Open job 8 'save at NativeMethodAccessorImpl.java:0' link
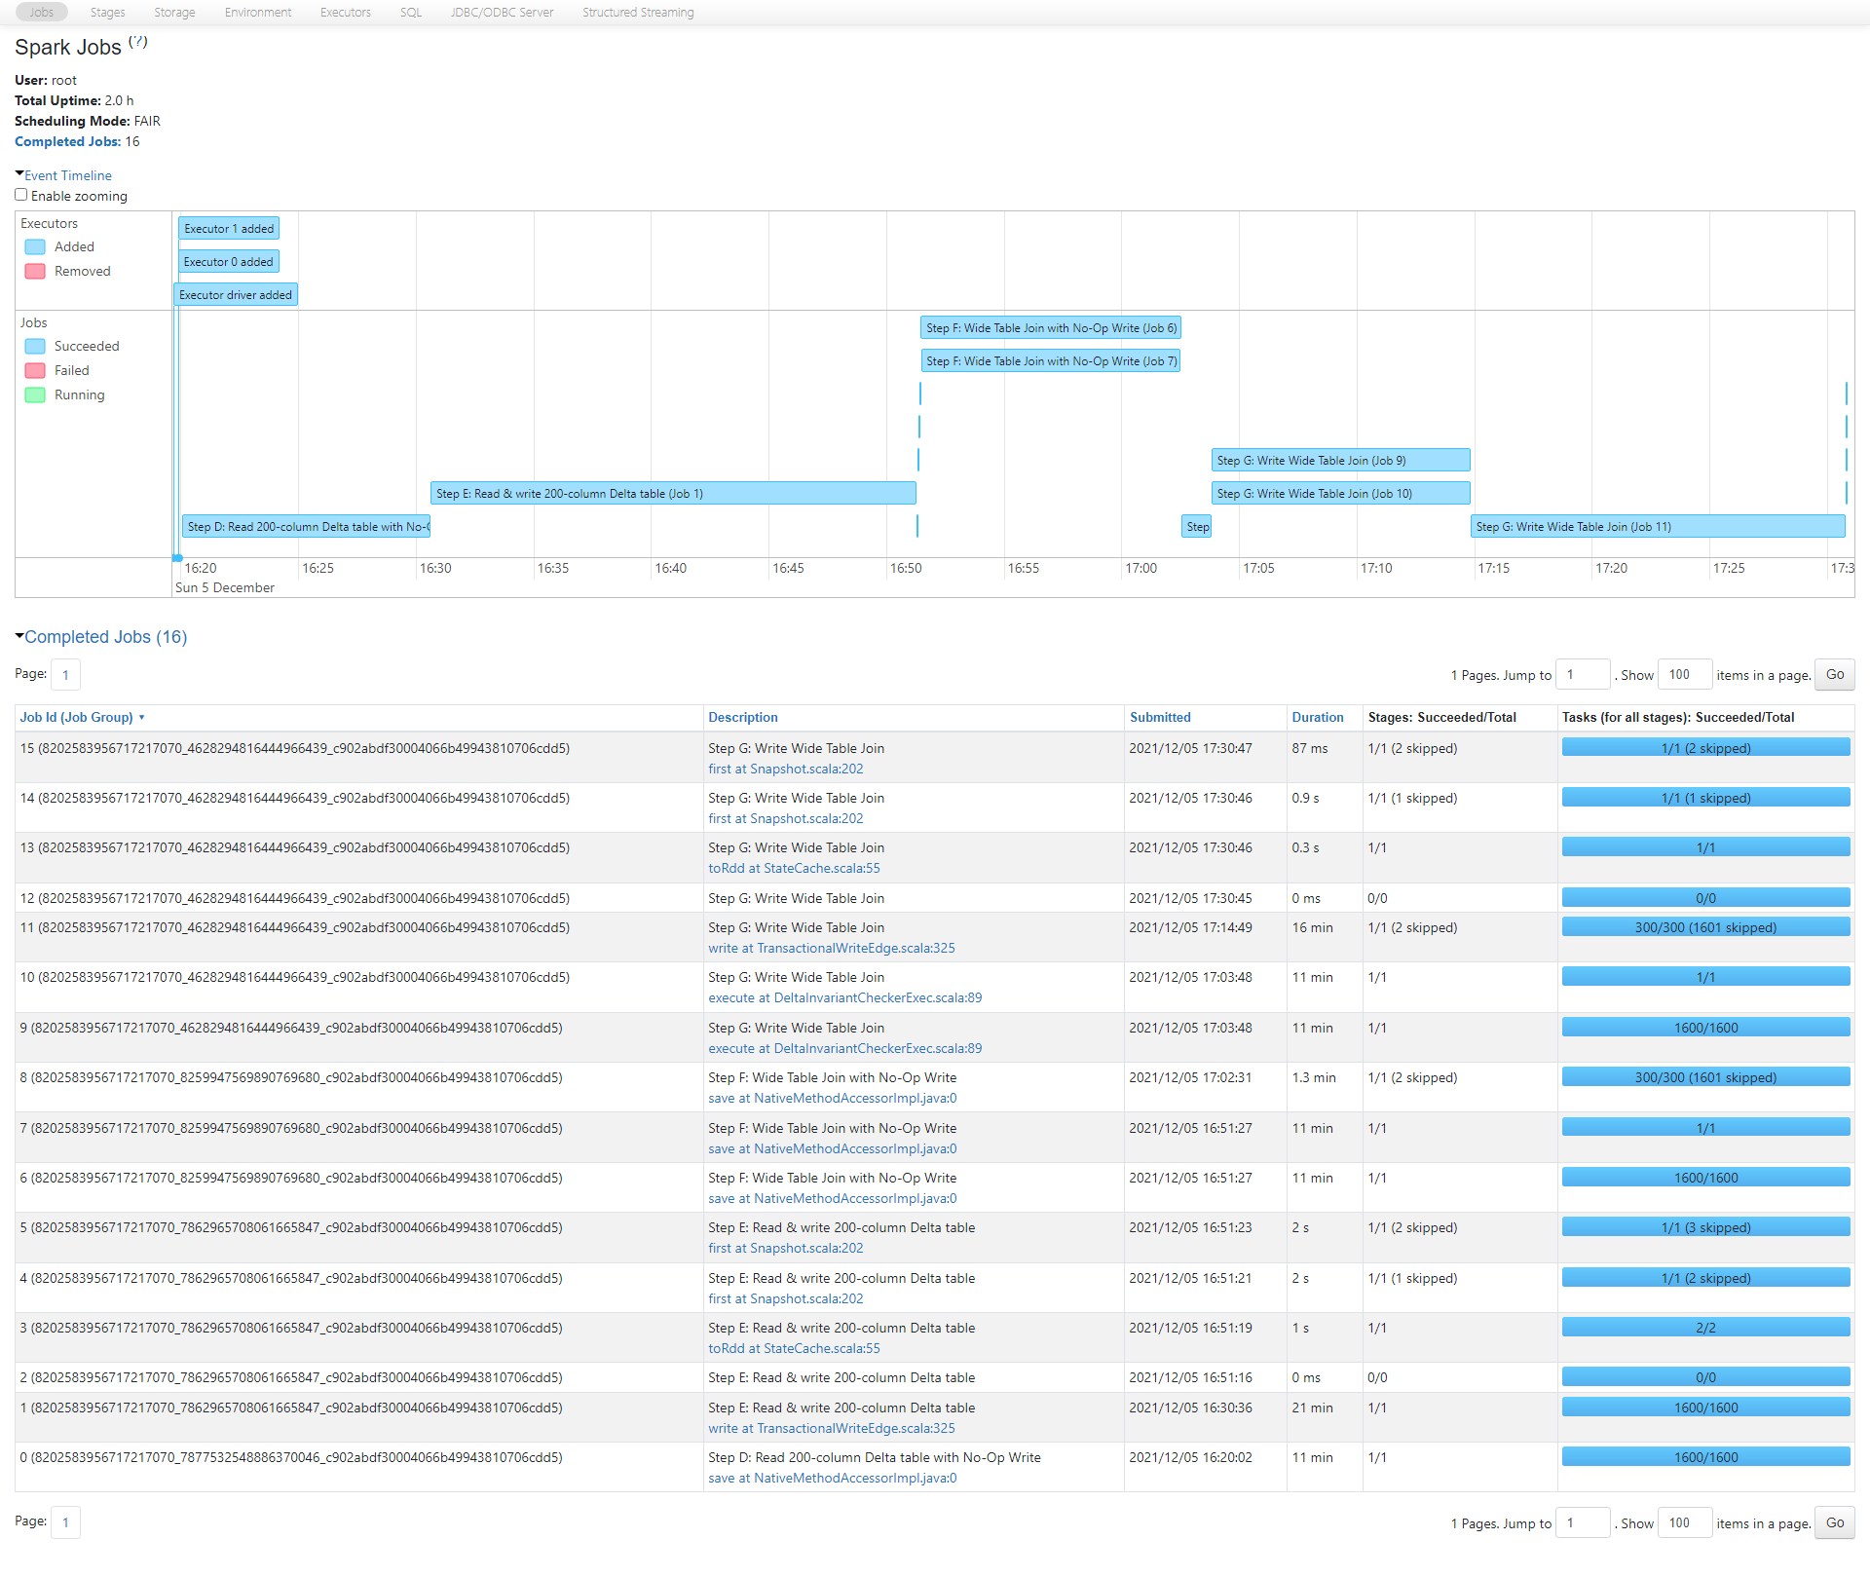This screenshot has height=1577, width=1870. pos(833,1099)
